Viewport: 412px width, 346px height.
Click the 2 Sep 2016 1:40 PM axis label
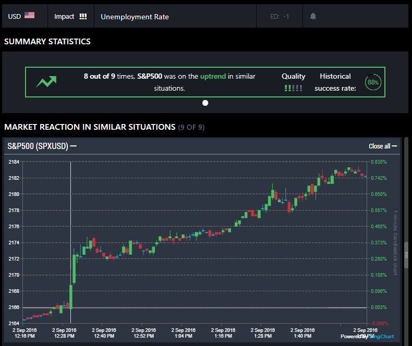tap(302, 333)
